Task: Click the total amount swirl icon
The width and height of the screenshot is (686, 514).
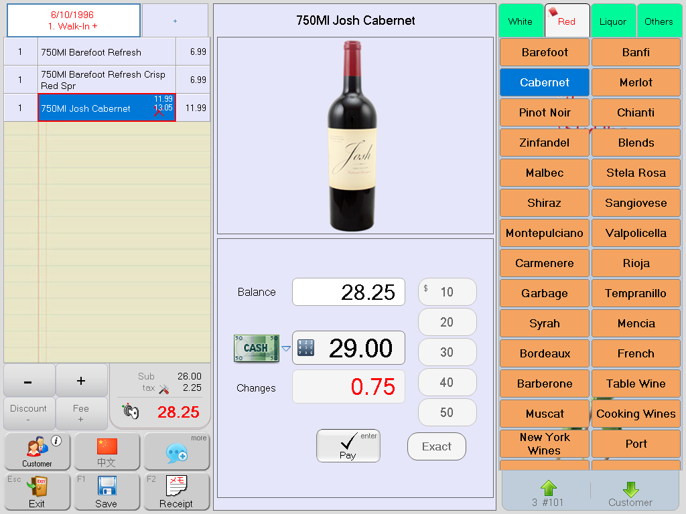Action: [x=131, y=411]
